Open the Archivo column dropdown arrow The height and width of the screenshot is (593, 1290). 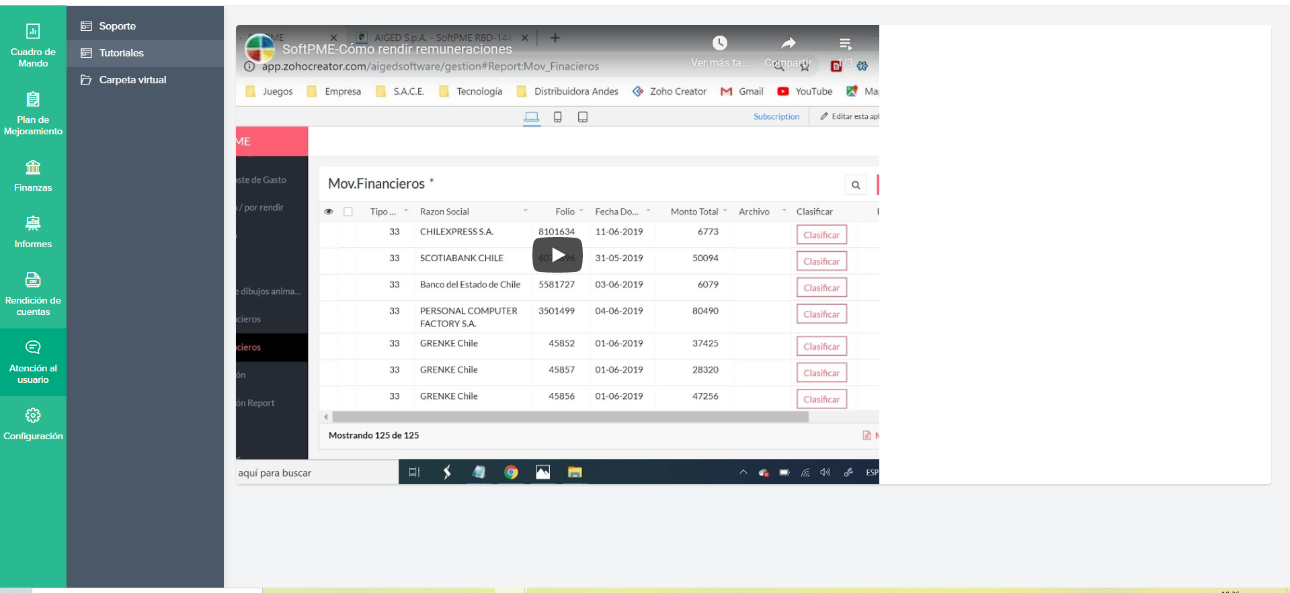(x=784, y=211)
